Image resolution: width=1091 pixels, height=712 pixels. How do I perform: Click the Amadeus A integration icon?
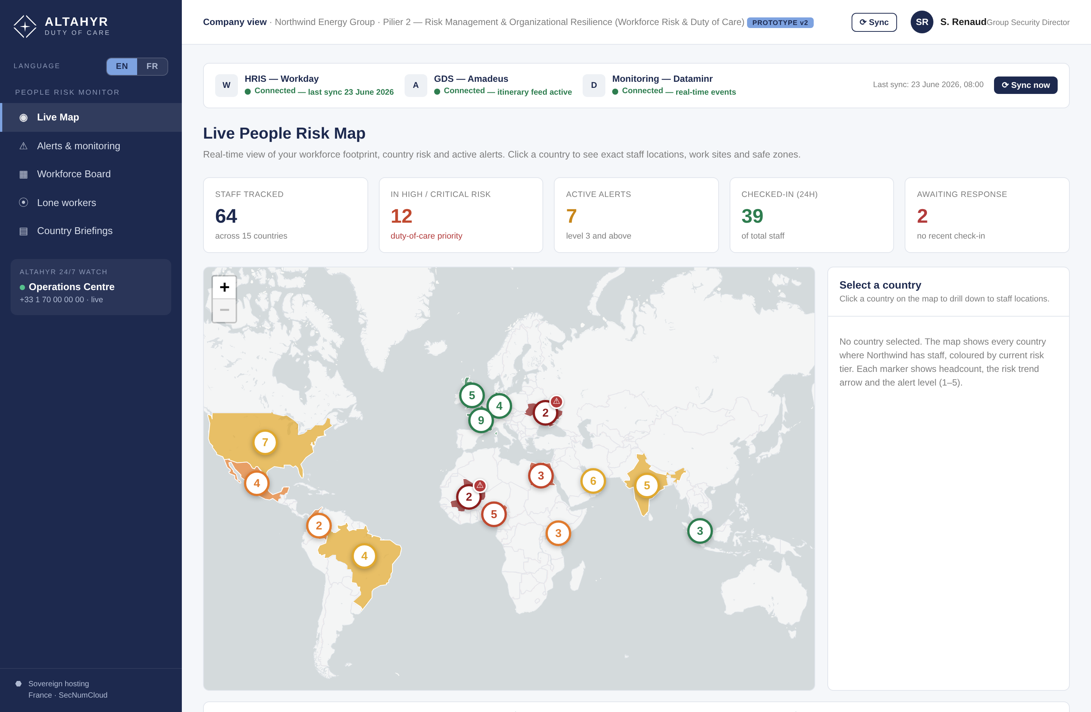click(x=416, y=85)
